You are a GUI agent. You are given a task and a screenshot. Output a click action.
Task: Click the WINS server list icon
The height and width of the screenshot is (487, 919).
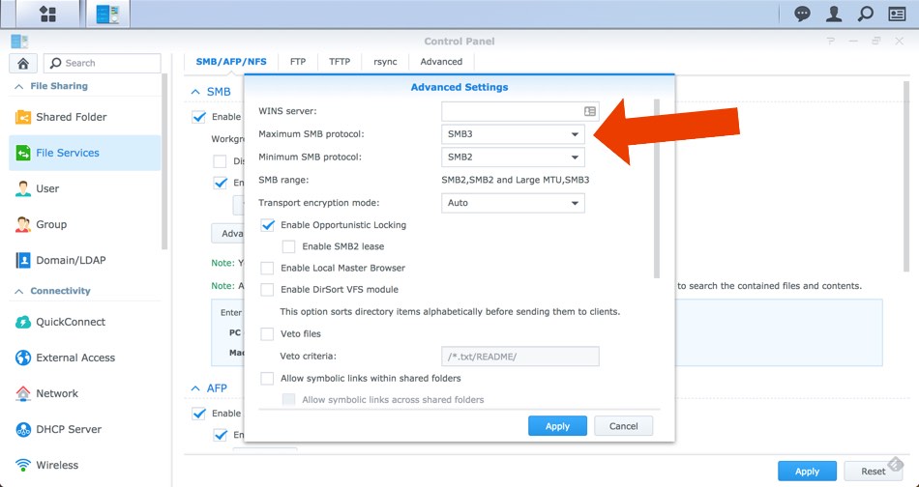(x=590, y=111)
